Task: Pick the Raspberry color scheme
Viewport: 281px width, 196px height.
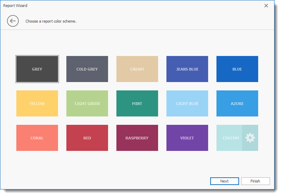Action: 137,138
